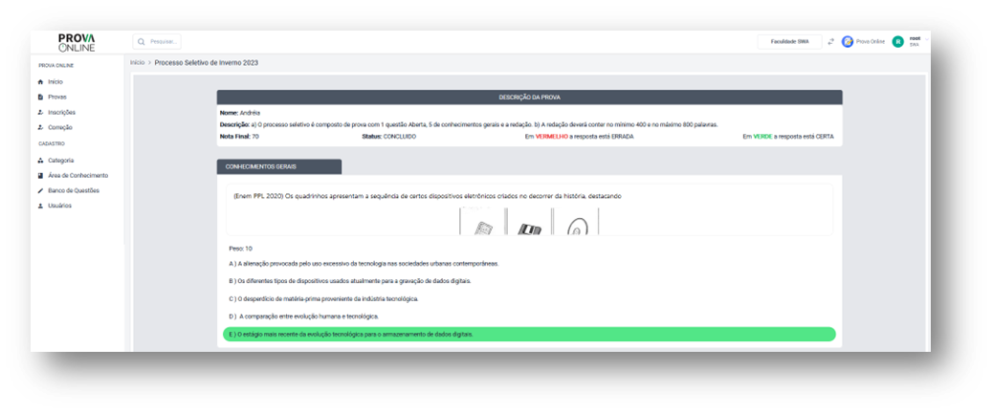Open the Faculdade SWA selector
993x414 pixels.
click(x=790, y=42)
